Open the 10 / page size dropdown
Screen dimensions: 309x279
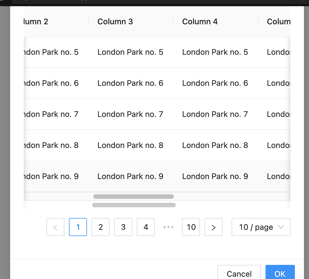tap(257, 227)
